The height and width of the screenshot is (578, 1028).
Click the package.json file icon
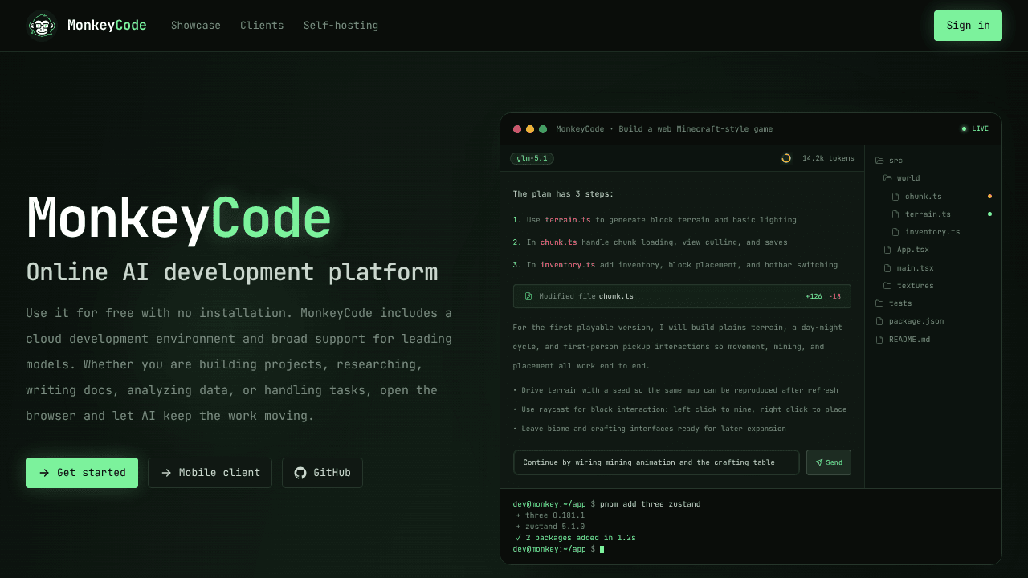(879, 321)
